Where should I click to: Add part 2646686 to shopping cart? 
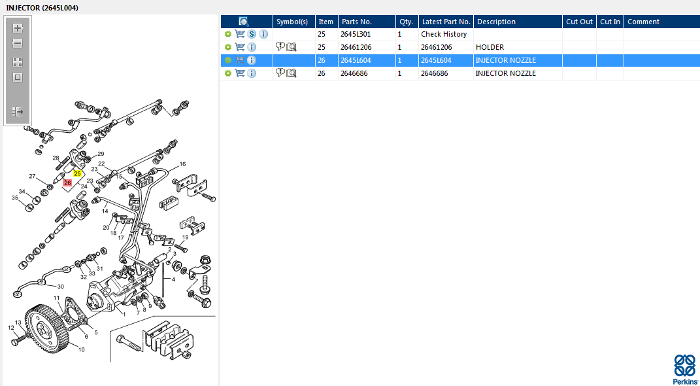point(240,73)
